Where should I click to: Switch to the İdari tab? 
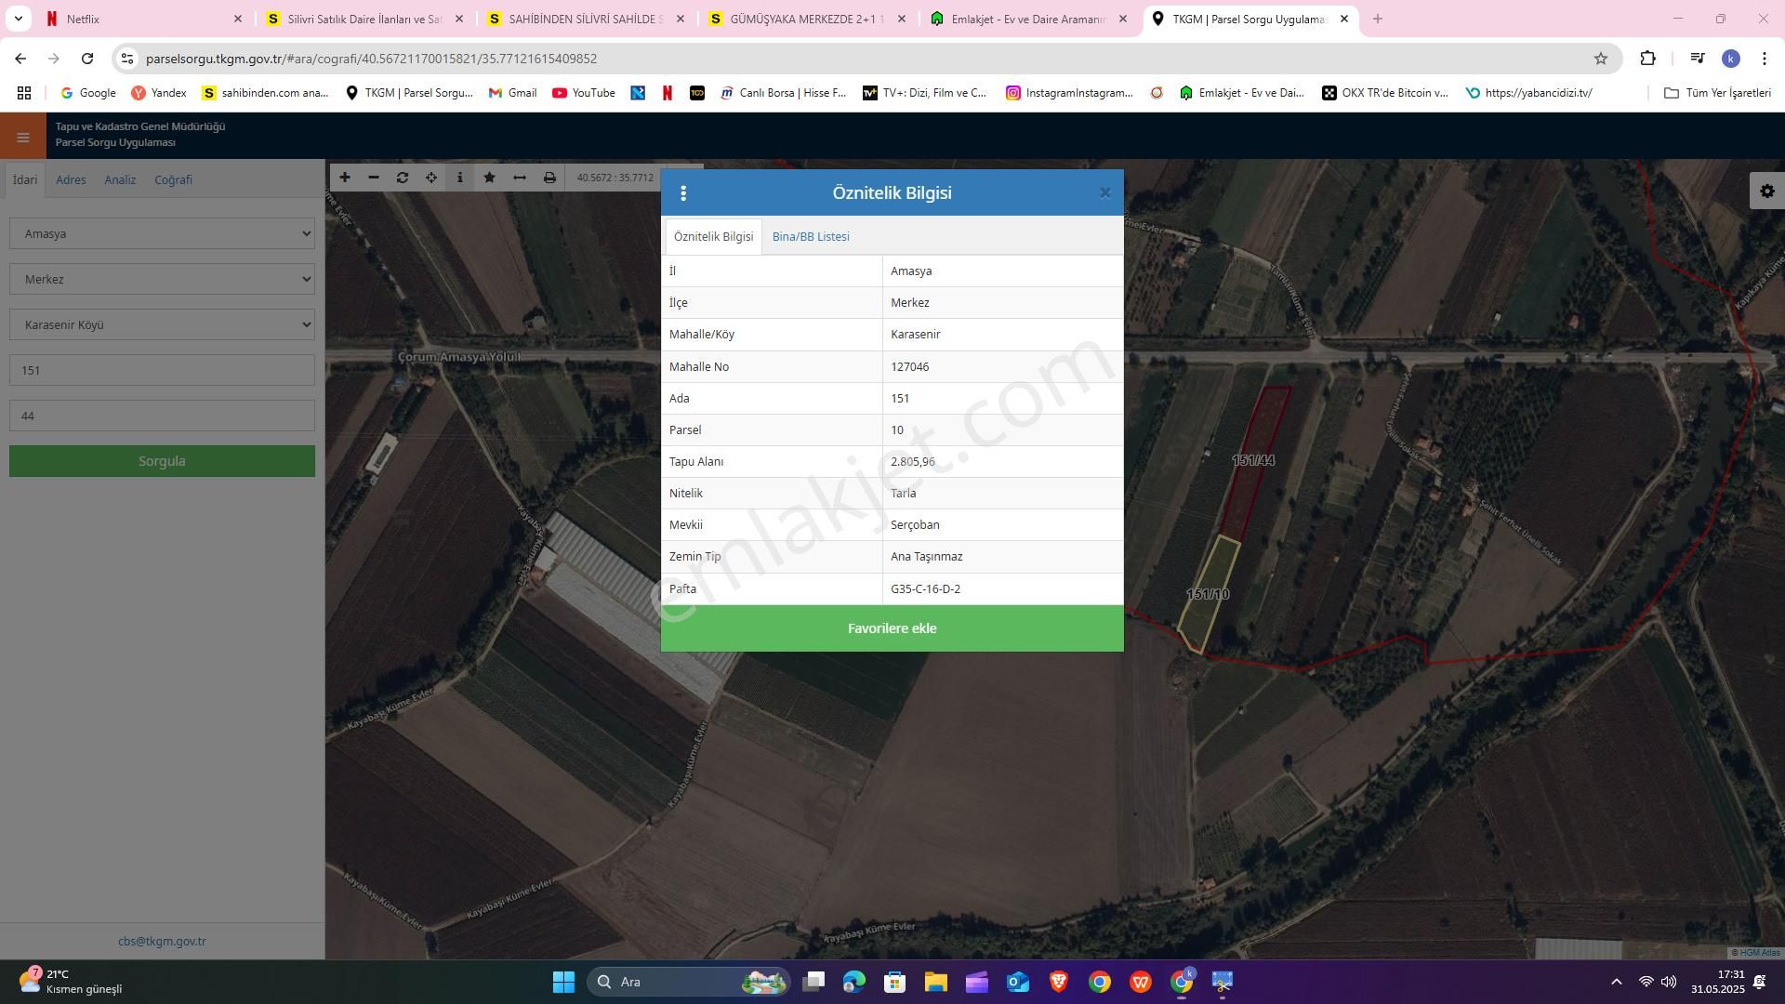coord(25,179)
